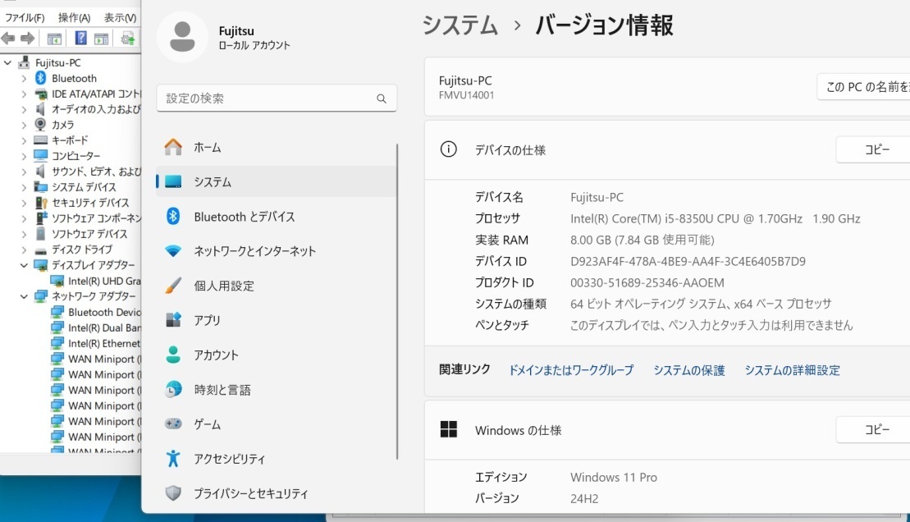This screenshot has width=910, height=522.
Task: Click コピー button for デバイスの仕様
Action: tap(873, 149)
